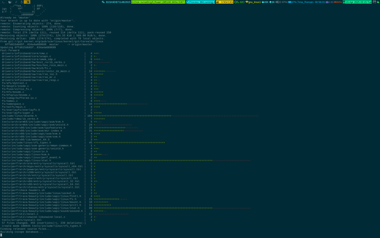This screenshot has width=380, height=238.
Task: Click tools/perf/util/evsel.c file row
Action: pos(65,214)
